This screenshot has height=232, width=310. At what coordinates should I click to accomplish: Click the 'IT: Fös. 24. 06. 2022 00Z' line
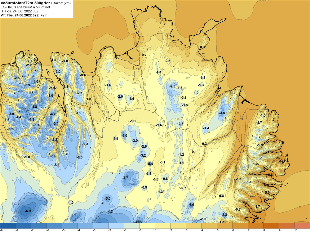(19, 11)
